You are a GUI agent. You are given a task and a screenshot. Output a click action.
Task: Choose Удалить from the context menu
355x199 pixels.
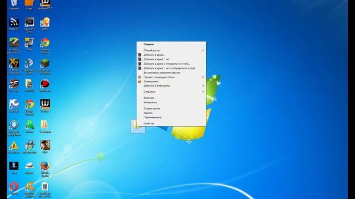point(171,113)
